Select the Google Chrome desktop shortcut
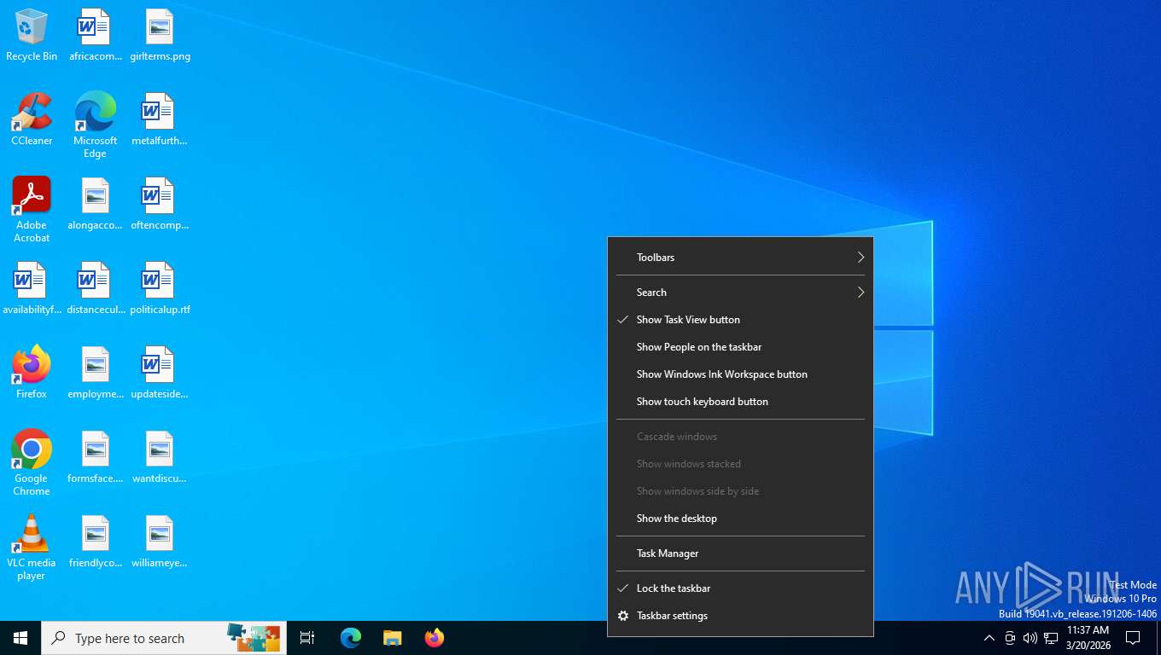The height and width of the screenshot is (655, 1161). (x=32, y=463)
